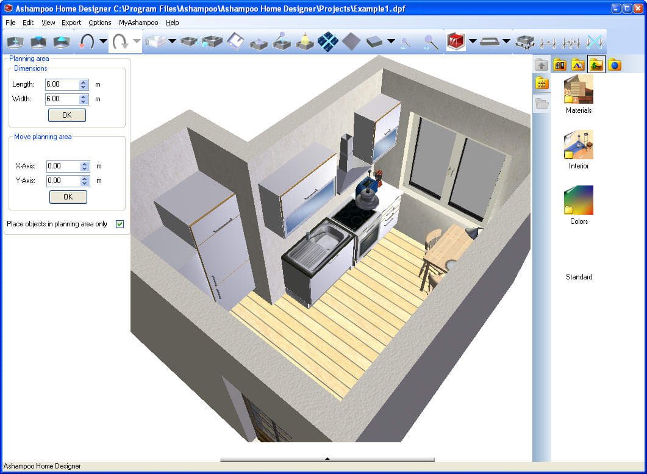The width and height of the screenshot is (647, 474).
Task: Select the gray diamond plane icon
Action: [x=351, y=41]
